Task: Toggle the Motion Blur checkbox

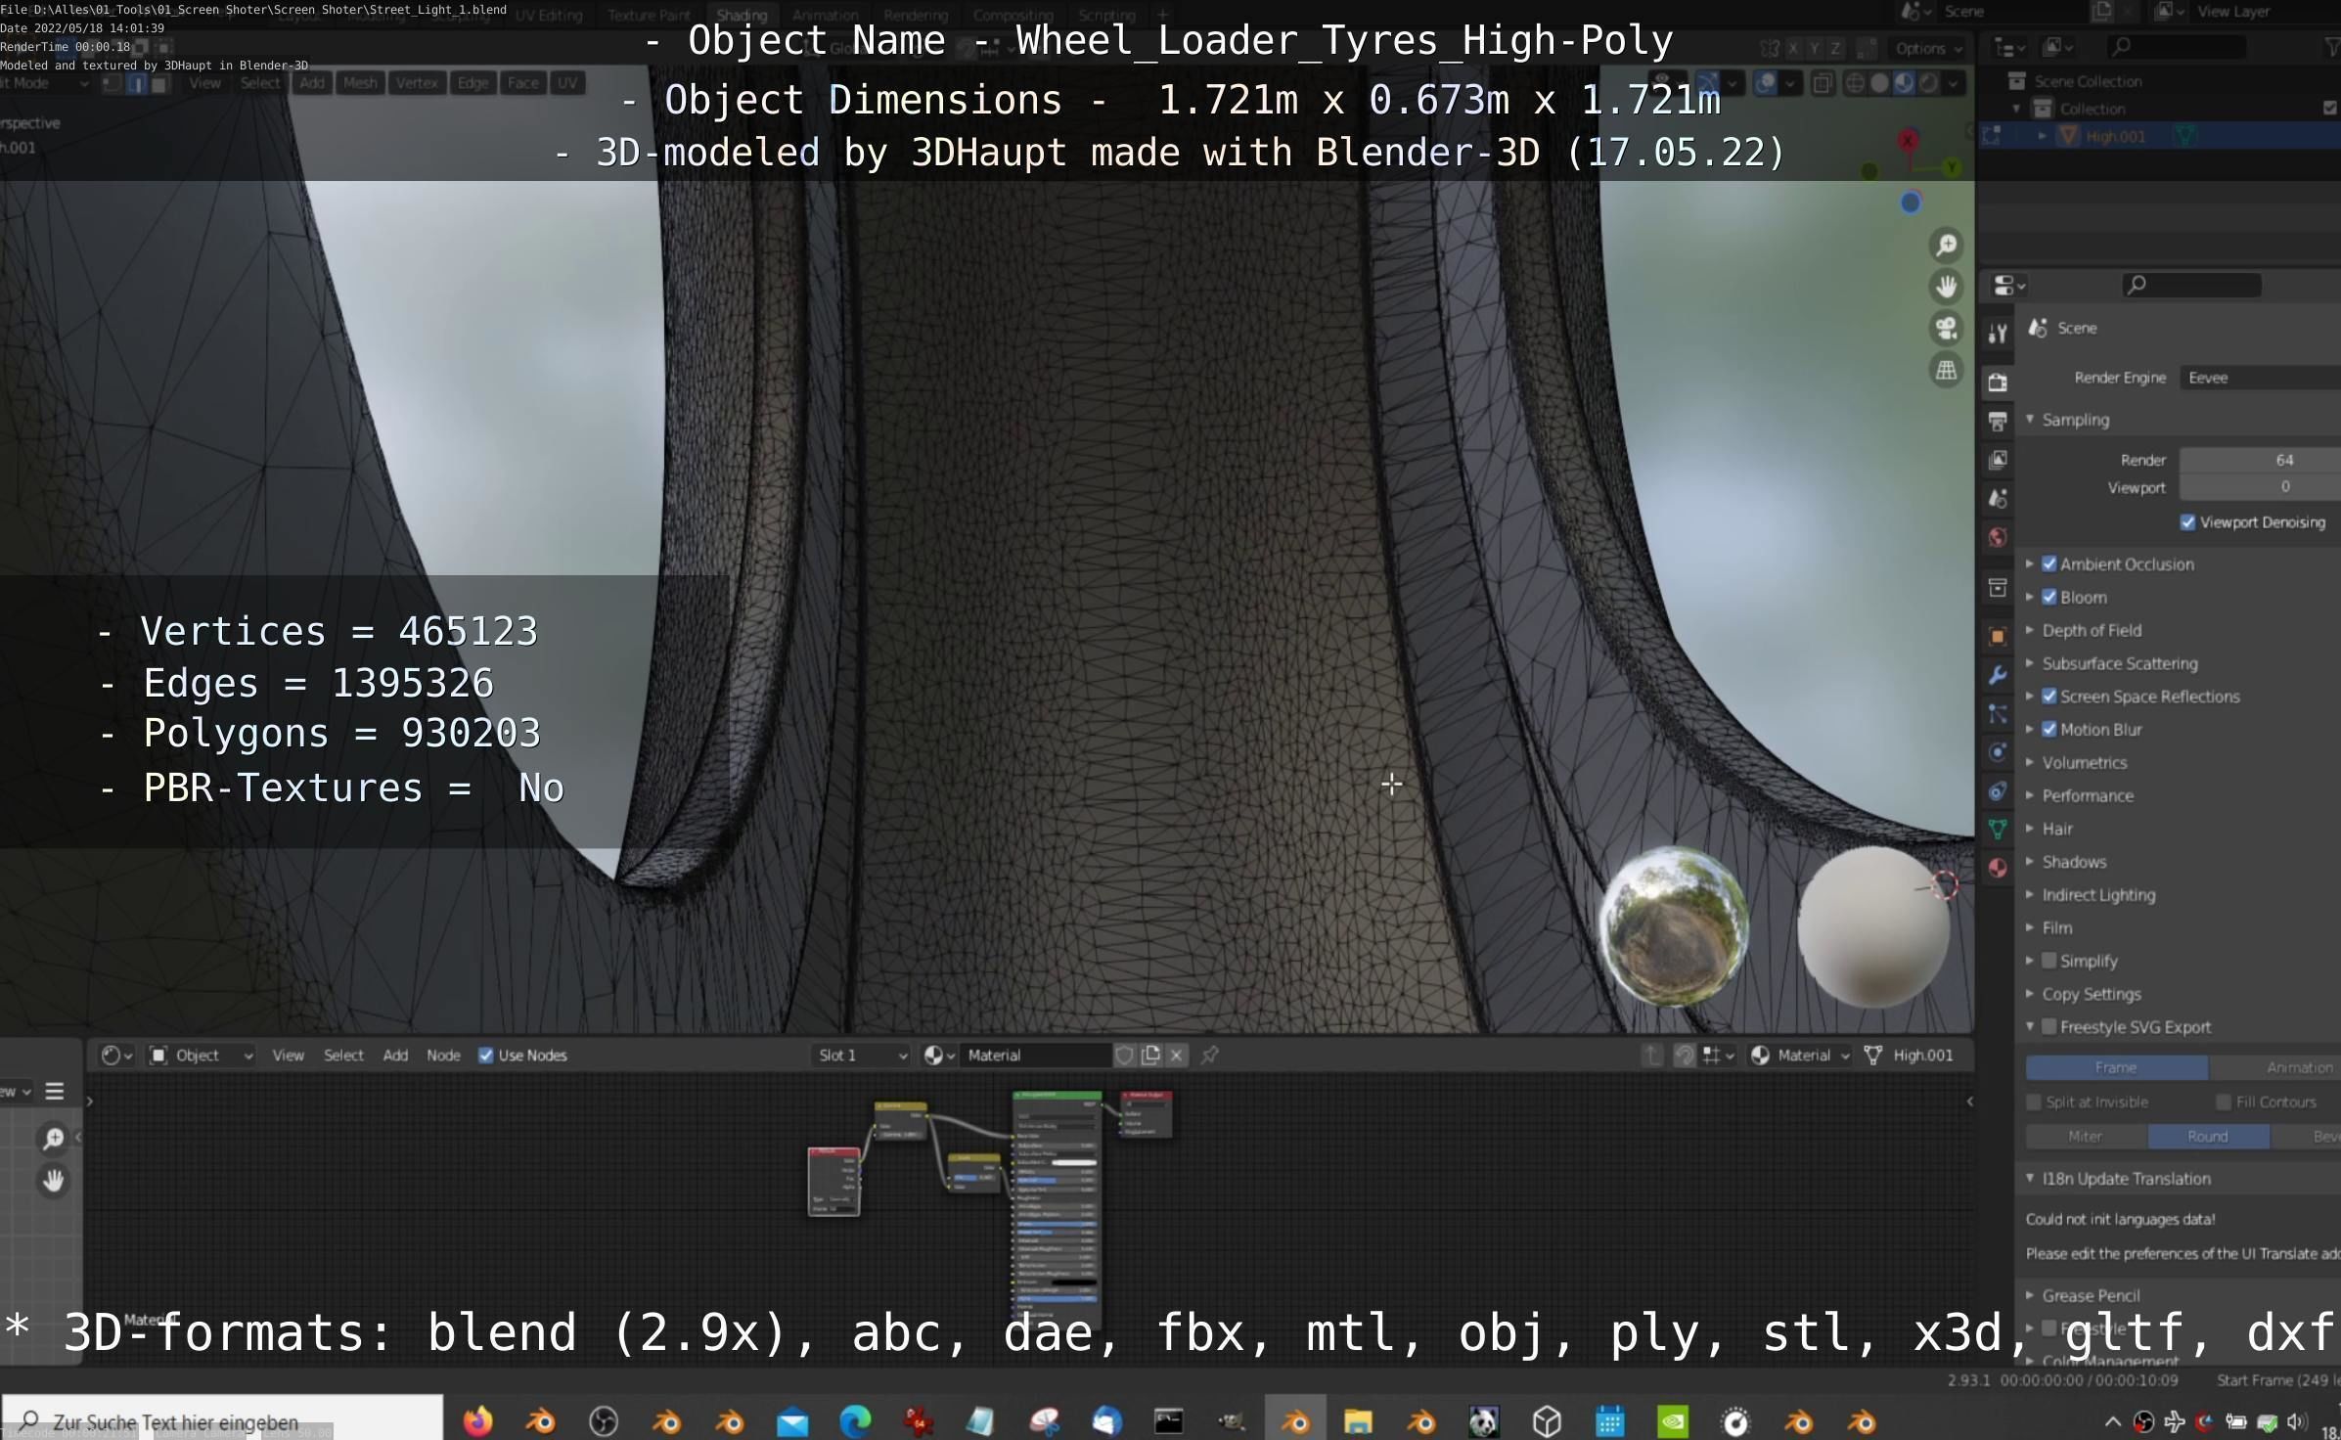Action: click(x=2049, y=729)
